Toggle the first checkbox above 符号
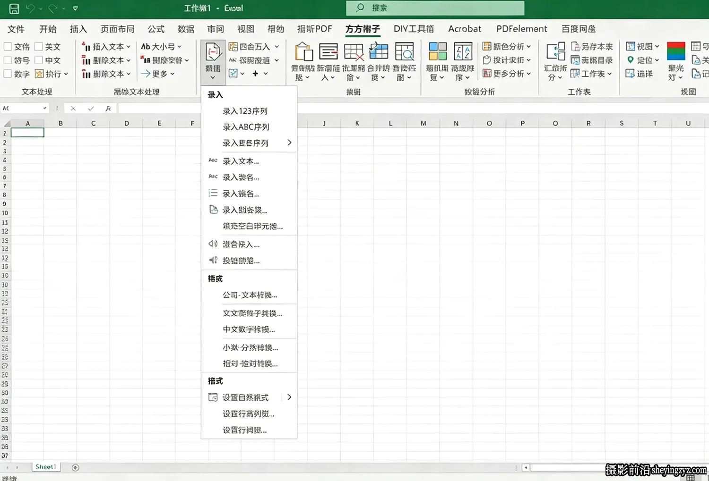 pos(8,46)
